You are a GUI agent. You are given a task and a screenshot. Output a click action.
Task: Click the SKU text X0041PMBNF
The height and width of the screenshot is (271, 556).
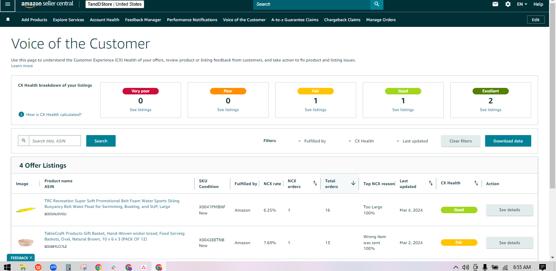pyautogui.click(x=212, y=207)
